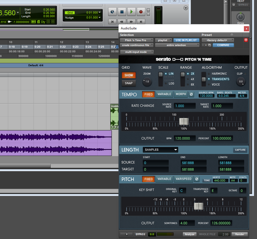Click the red Record button
Image resolution: width=257 pixels, height=239 pixels.
point(141,12)
